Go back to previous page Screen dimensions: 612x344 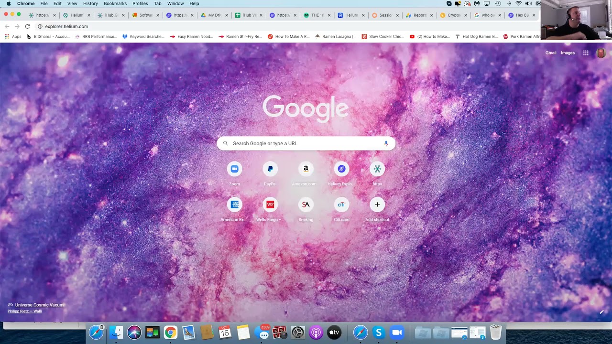pyautogui.click(x=7, y=26)
